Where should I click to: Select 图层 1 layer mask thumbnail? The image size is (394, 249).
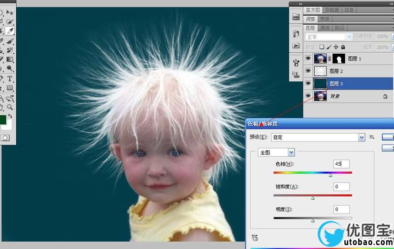(339, 59)
